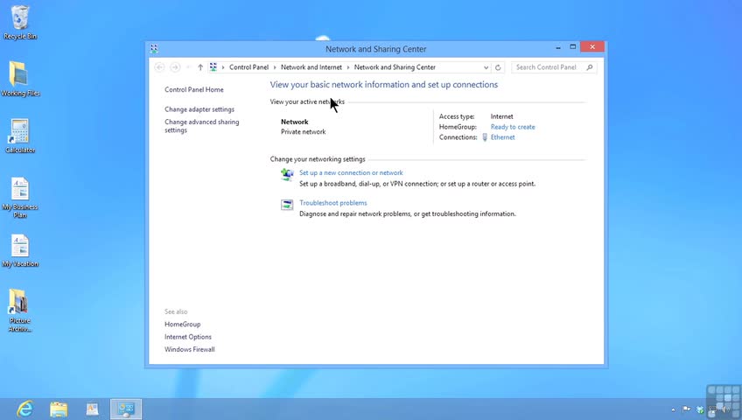Open File Explorer from the taskbar
Viewport: 742px width, 420px height.
[x=59, y=409]
